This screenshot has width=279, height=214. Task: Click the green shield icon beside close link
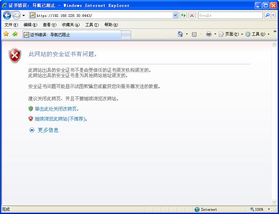pos(31,109)
